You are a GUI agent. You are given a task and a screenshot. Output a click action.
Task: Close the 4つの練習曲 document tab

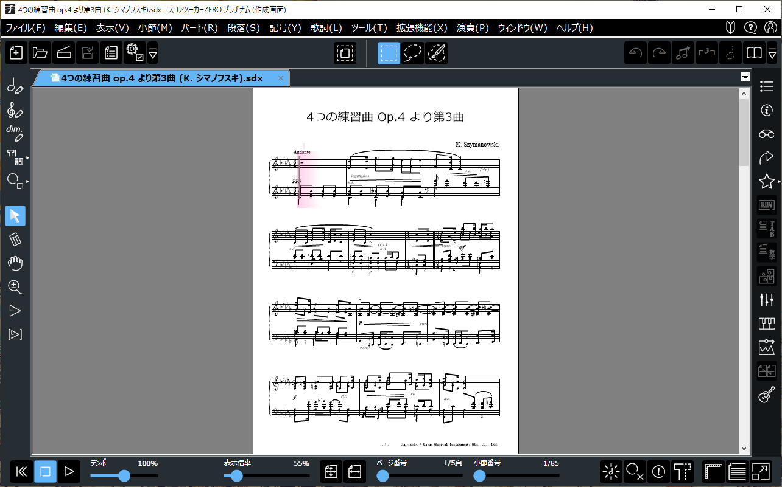tap(281, 78)
